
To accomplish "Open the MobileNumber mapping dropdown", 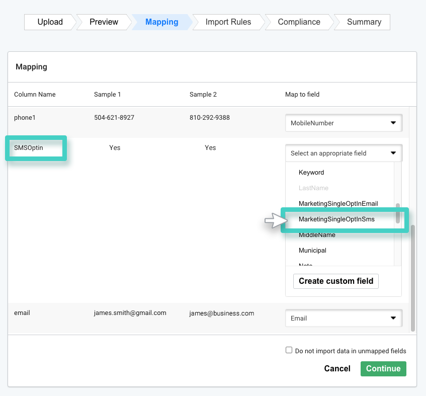I will [344, 123].
